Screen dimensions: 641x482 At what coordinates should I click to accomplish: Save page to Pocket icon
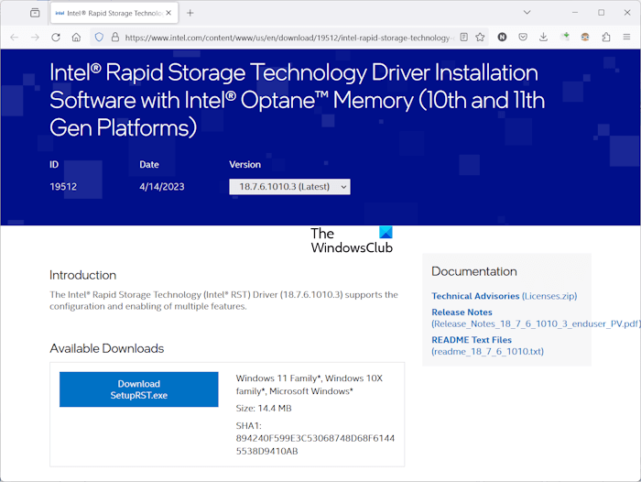pyautogui.click(x=523, y=38)
